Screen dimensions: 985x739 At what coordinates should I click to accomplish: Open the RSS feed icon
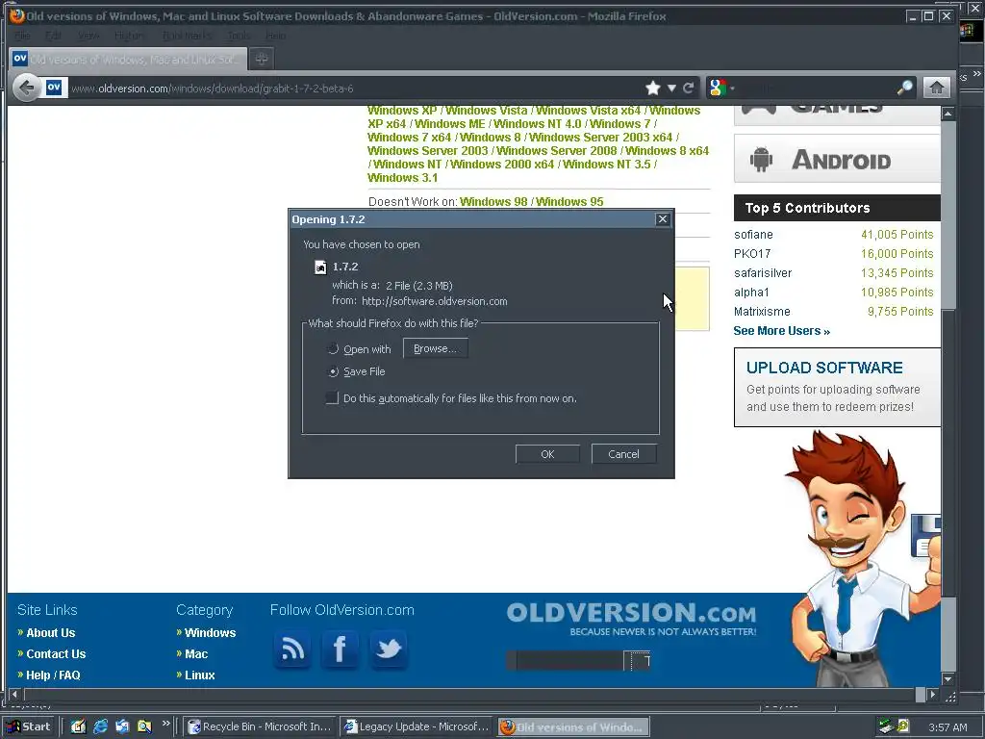click(x=292, y=650)
